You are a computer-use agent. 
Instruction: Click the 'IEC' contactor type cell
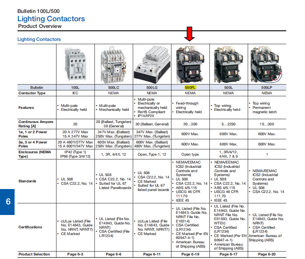[x=75, y=93]
